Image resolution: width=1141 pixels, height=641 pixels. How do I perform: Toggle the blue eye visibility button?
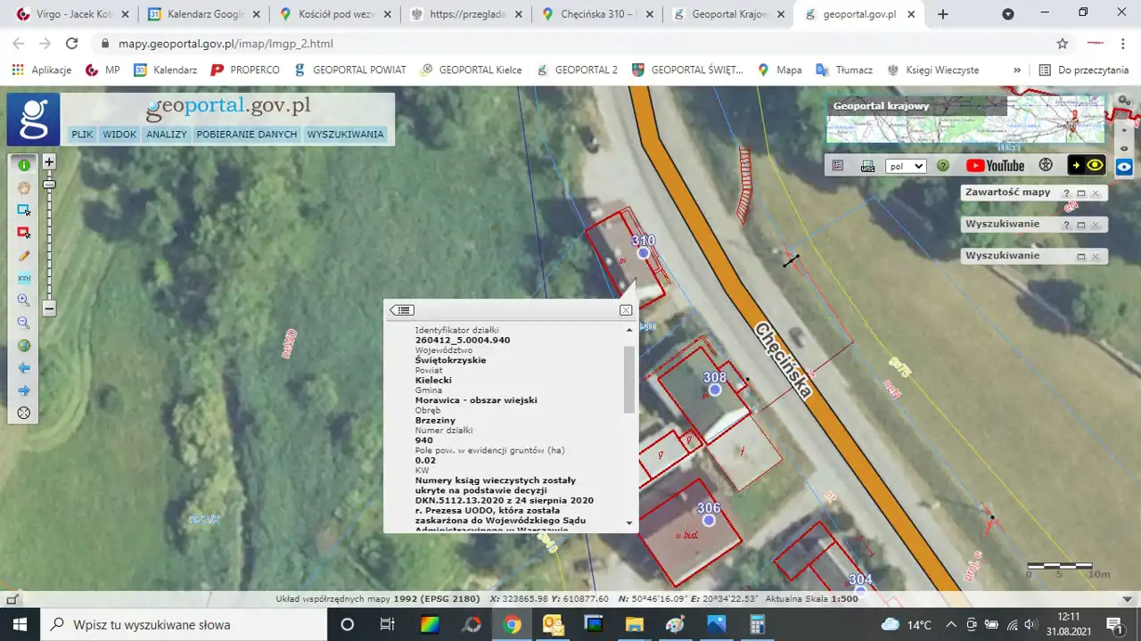click(x=1124, y=166)
